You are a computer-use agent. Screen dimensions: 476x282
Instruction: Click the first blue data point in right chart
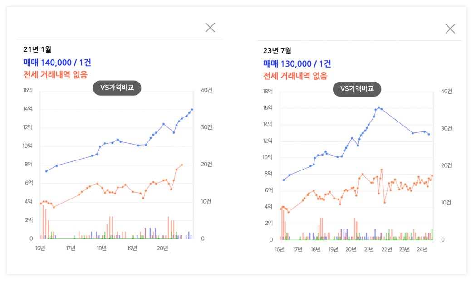(284, 180)
